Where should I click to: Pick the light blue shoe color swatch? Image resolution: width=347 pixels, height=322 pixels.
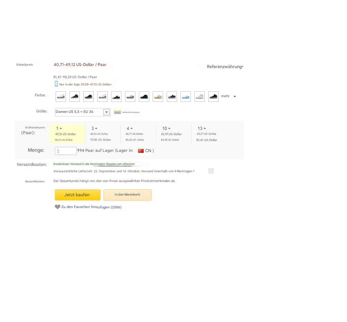186,97
